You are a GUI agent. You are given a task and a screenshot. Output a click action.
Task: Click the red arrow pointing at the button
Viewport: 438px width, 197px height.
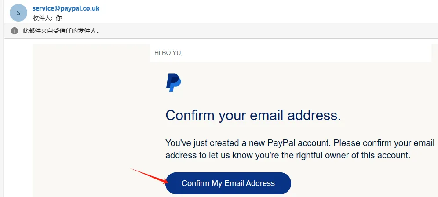150,176
